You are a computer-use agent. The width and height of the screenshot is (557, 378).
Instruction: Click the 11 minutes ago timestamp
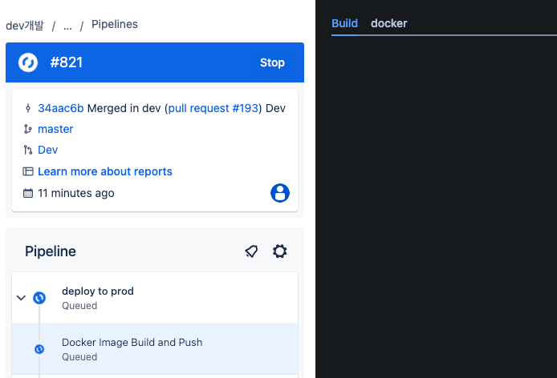coord(76,193)
